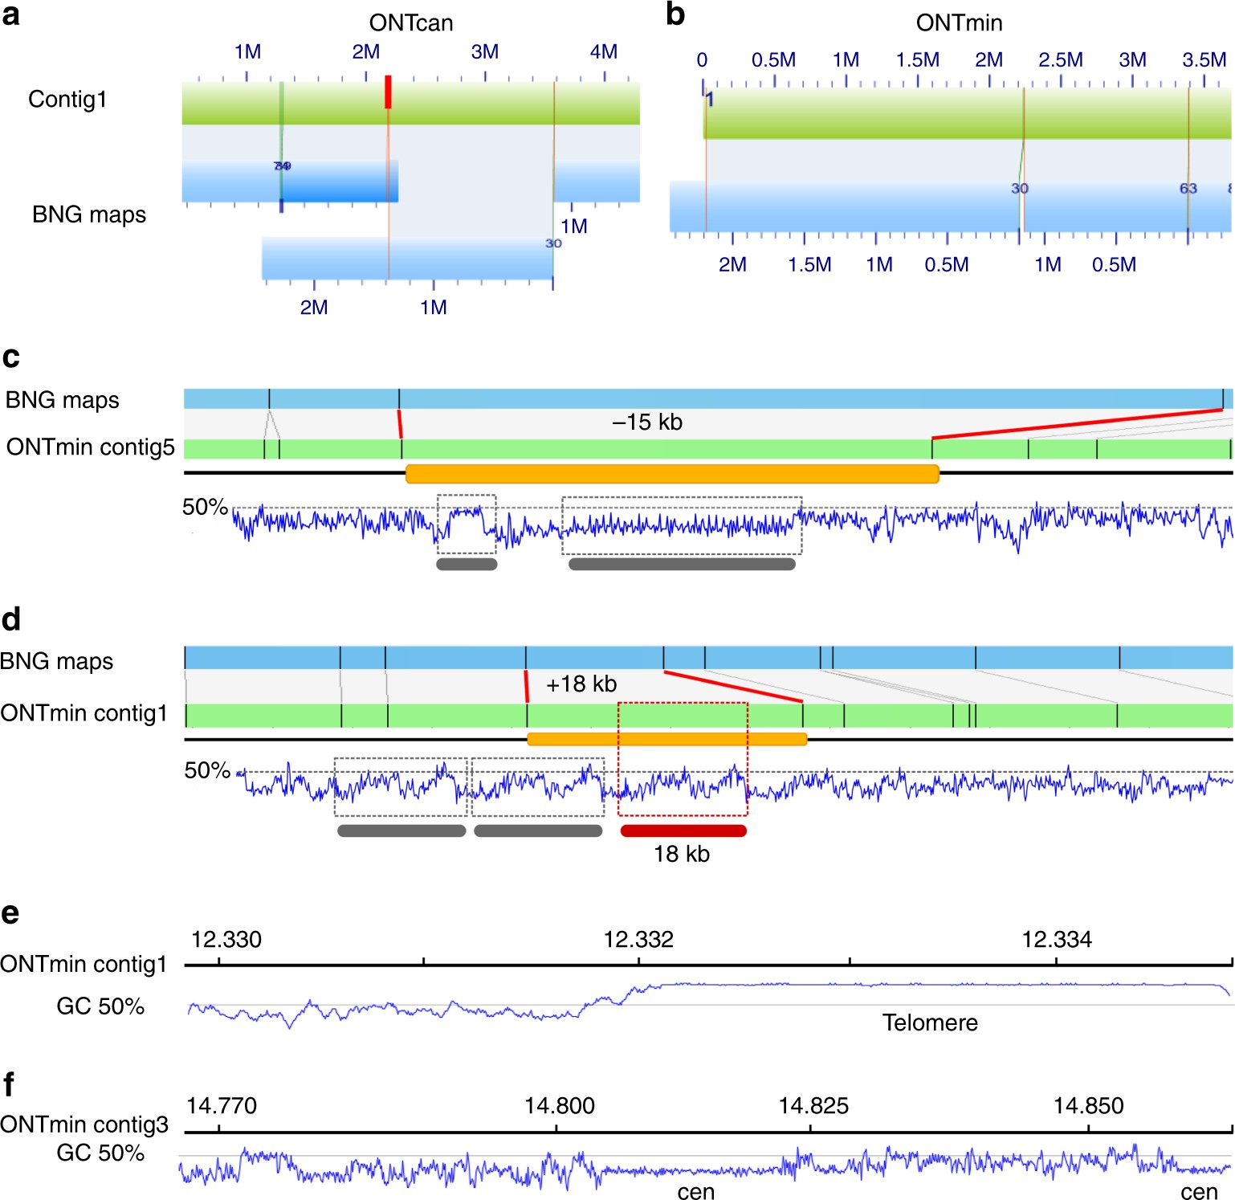Select the orange bar under ONTmin contig1 track
This screenshot has width=1235, height=1200.
[666, 739]
